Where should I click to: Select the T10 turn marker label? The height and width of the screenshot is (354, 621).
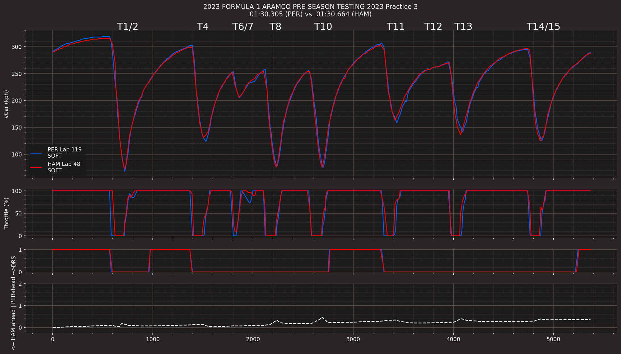pos(322,27)
